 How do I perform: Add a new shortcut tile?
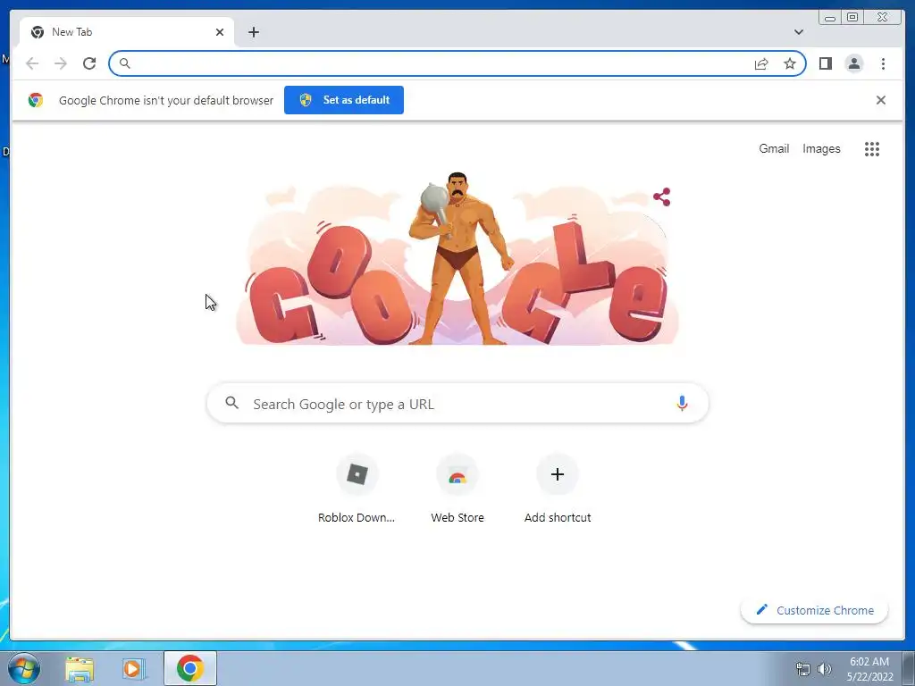(x=558, y=489)
